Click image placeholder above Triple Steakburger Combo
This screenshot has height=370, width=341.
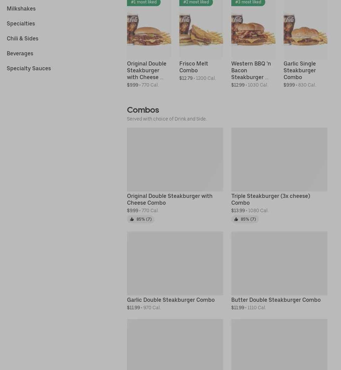[280, 160]
